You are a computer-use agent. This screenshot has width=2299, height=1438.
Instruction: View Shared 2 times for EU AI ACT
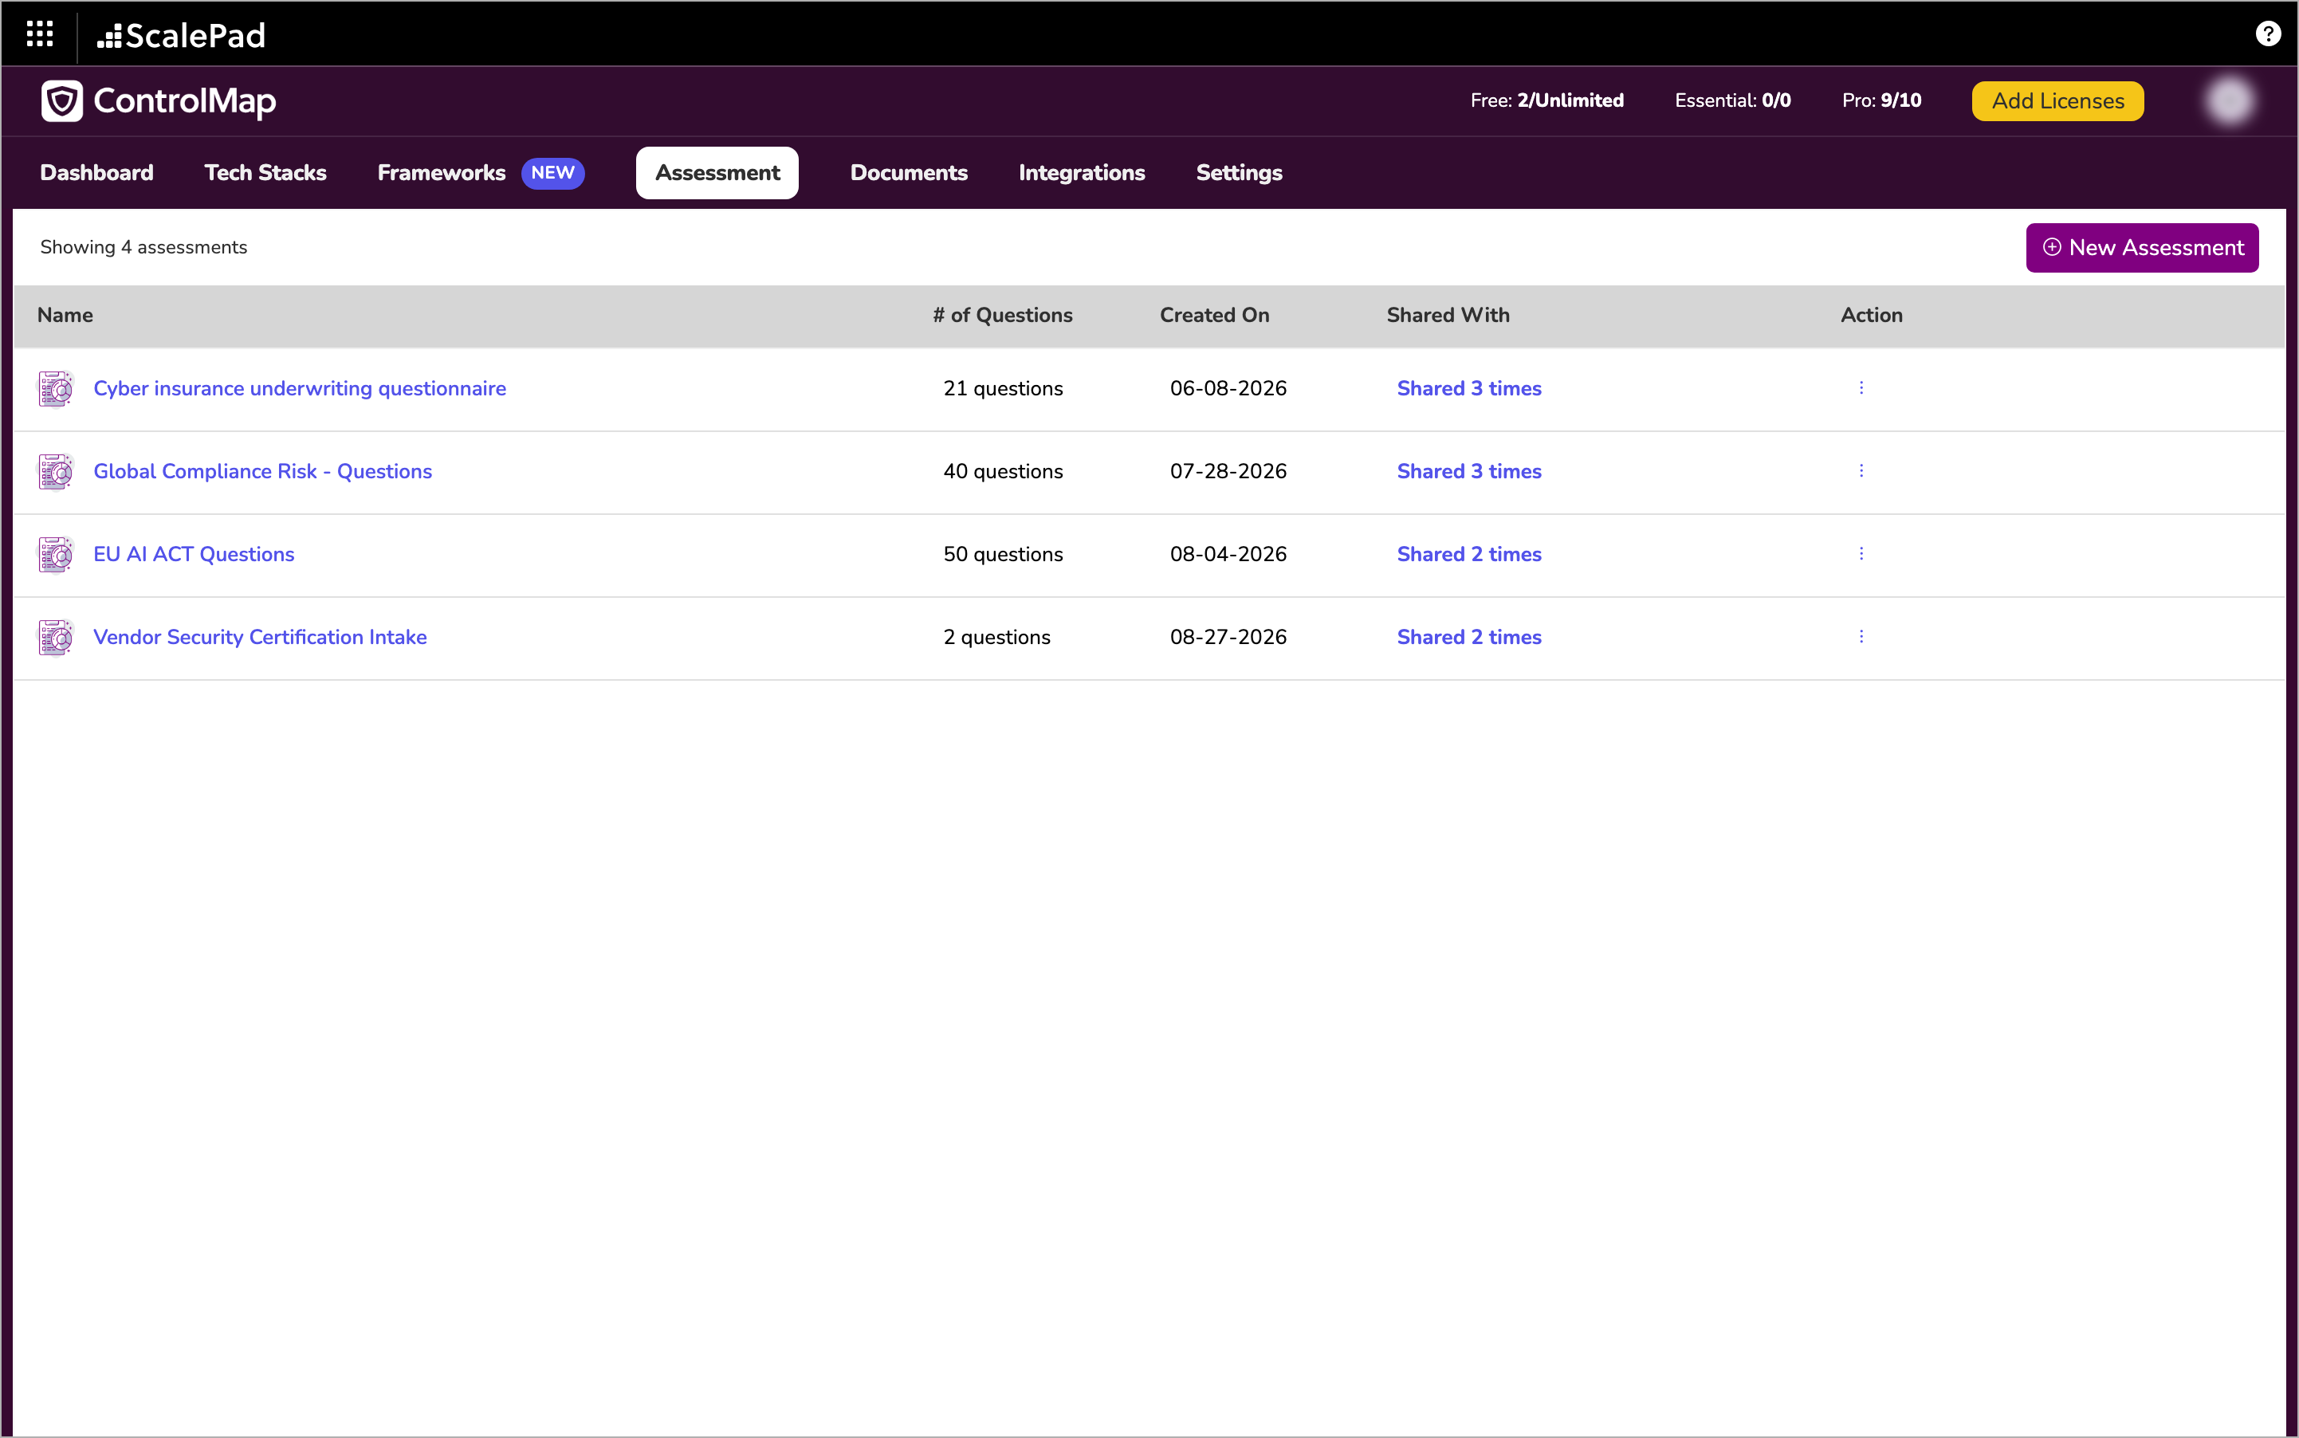(x=1468, y=553)
